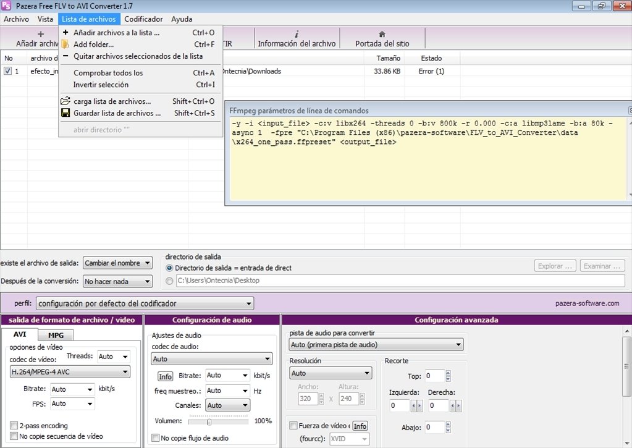Select Guardar lista de archivos floppy icon
This screenshot has height=448, width=632.
65,113
